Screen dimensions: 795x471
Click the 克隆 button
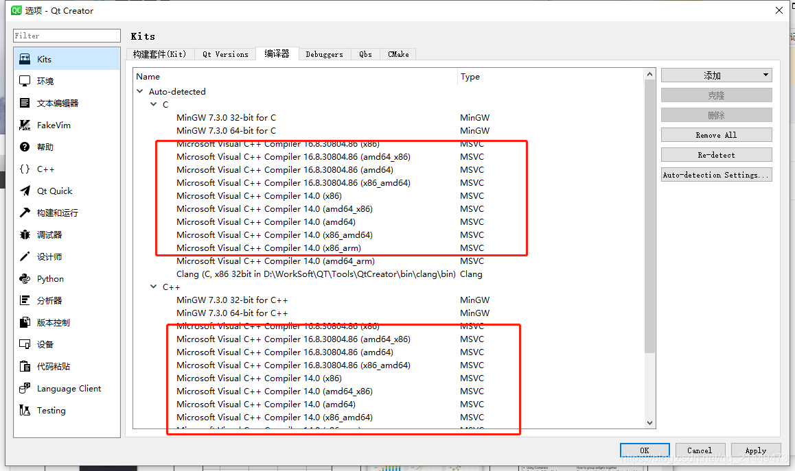click(x=717, y=95)
